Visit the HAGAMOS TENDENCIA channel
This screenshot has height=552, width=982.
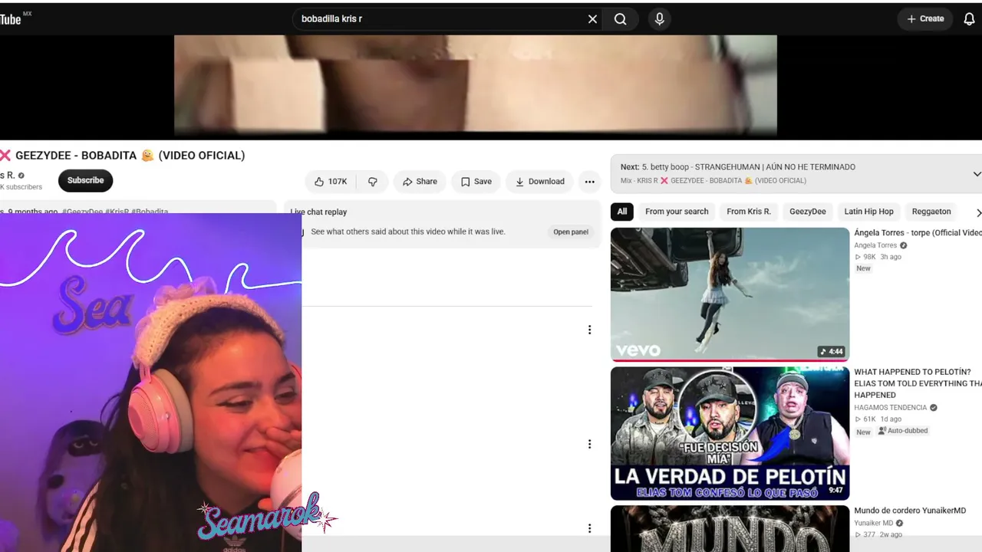click(891, 408)
